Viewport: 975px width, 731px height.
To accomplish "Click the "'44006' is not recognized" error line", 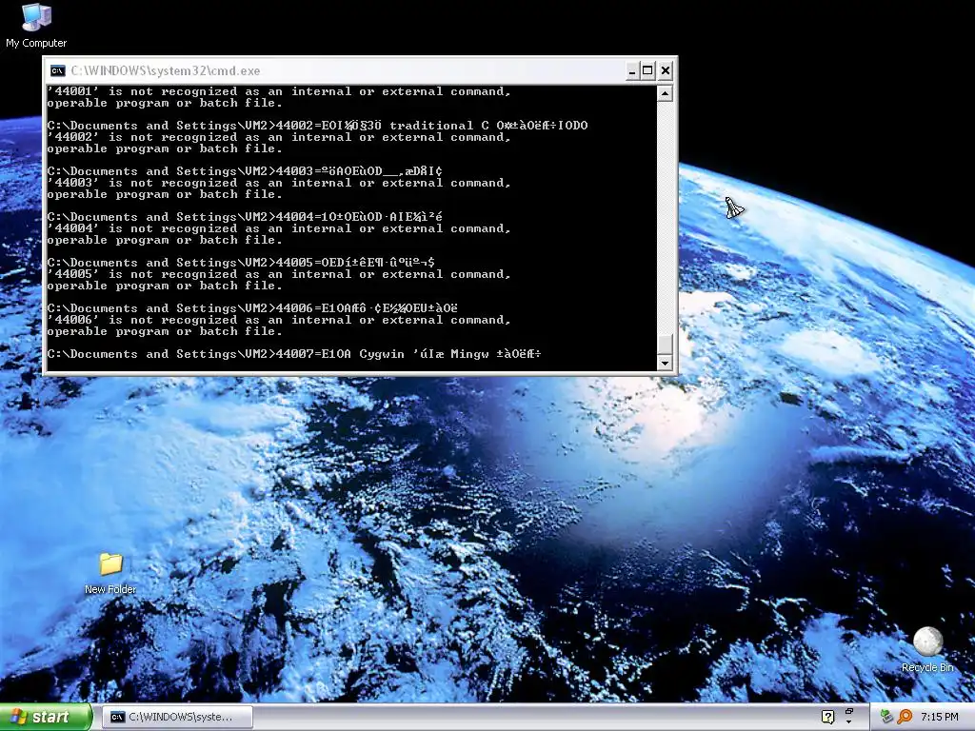I will (279, 320).
